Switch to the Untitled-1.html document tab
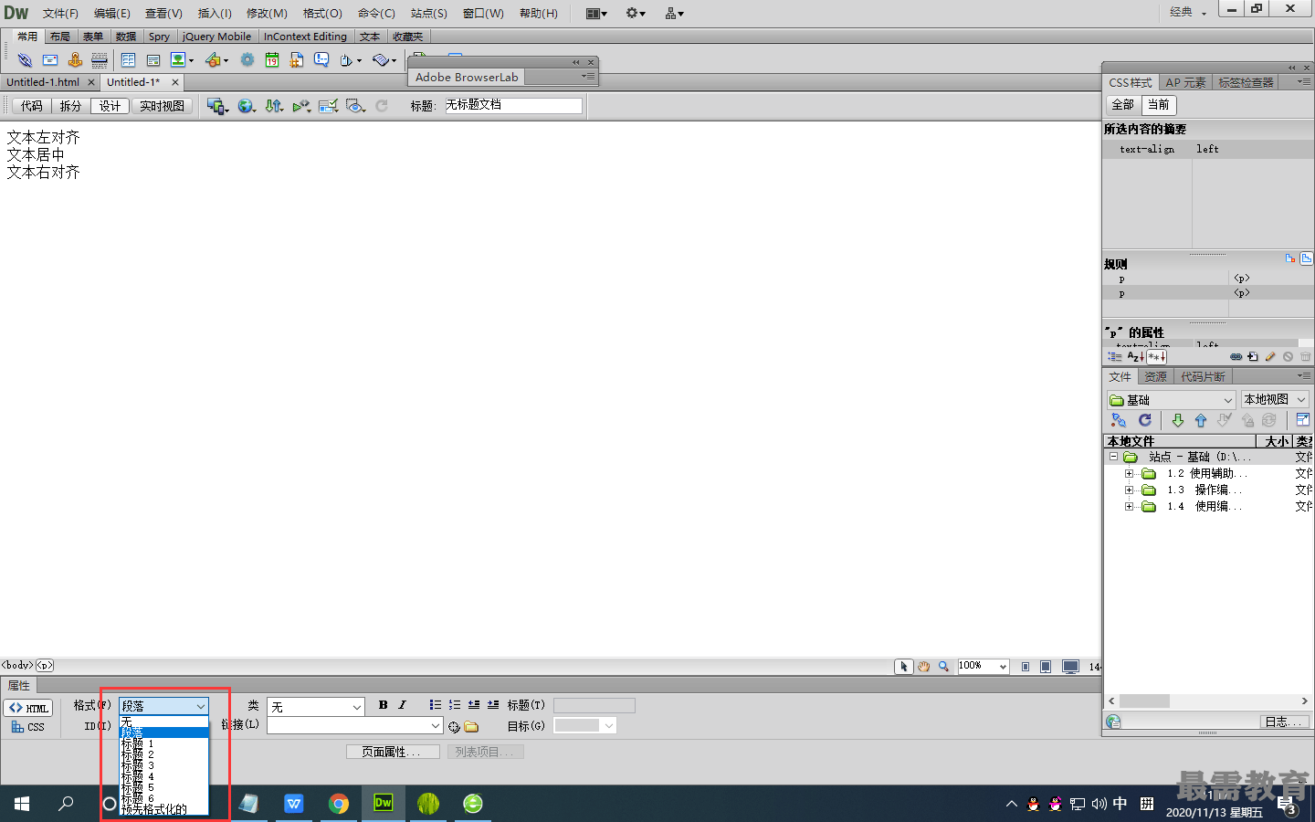The image size is (1315, 822). click(x=44, y=82)
